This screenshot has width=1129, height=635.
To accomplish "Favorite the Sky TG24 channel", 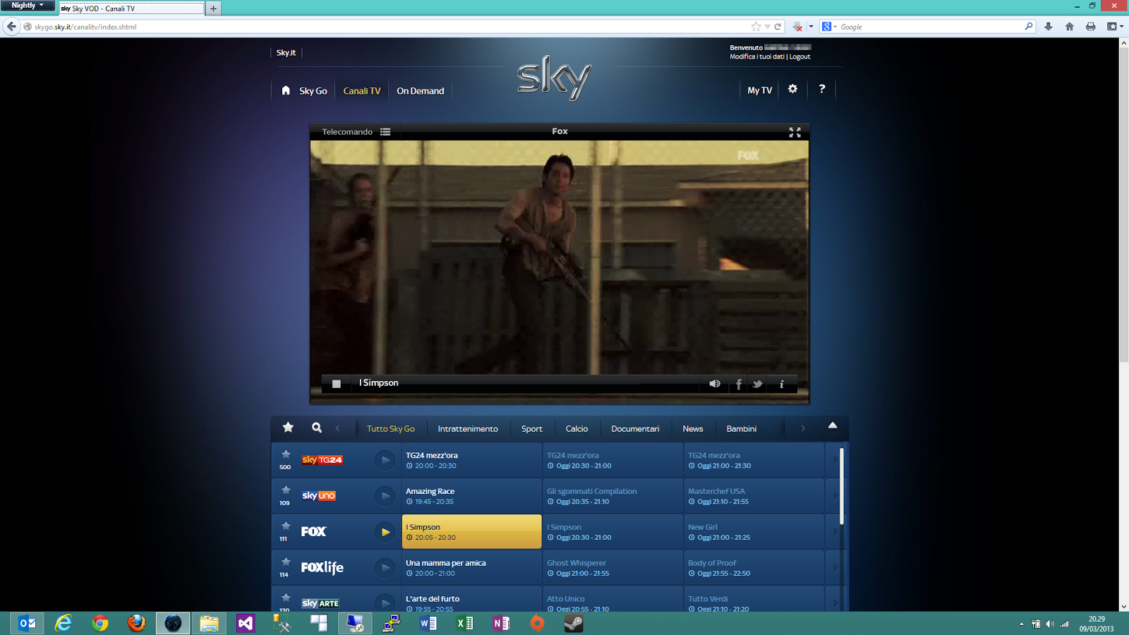I will [x=286, y=454].
